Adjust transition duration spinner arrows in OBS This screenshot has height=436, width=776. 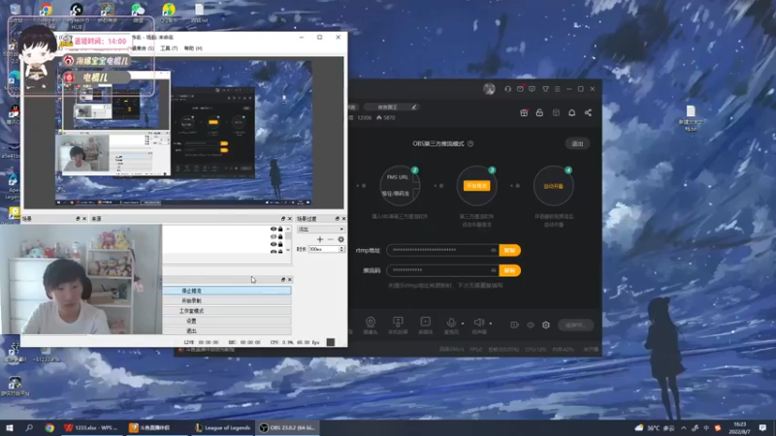[x=341, y=249]
